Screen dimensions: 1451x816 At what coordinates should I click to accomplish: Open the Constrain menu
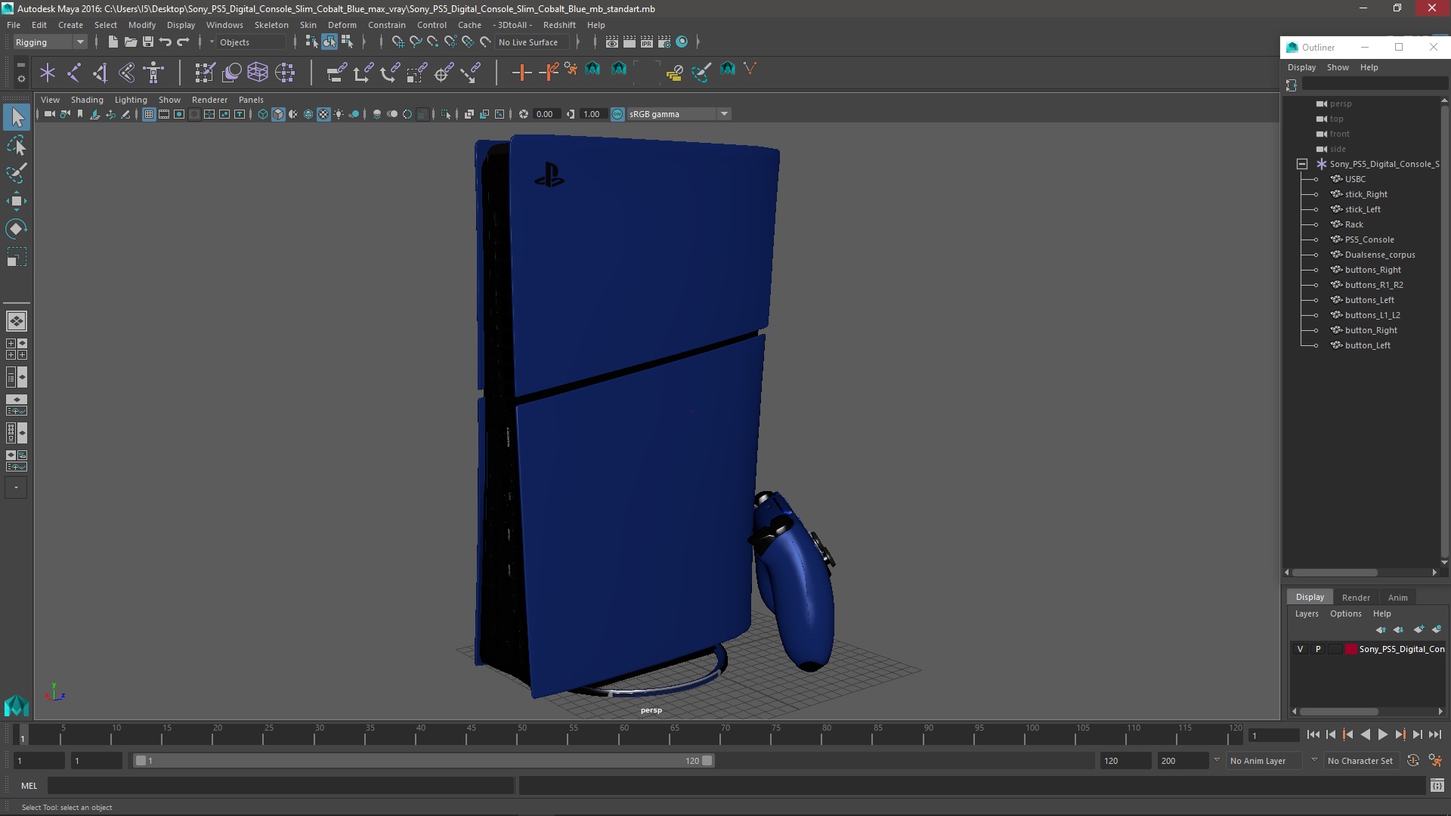pyautogui.click(x=386, y=25)
